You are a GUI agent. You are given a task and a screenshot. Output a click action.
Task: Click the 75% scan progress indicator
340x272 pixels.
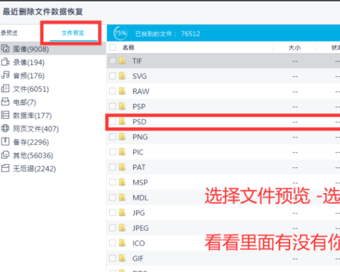pyautogui.click(x=120, y=33)
